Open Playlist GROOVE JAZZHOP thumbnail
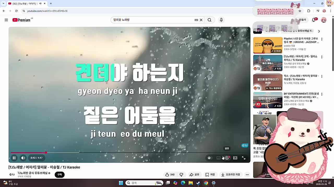 268,45
